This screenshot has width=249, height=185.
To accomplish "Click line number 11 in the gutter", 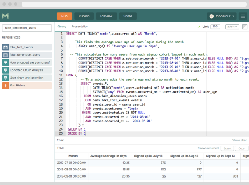I will click(x=61, y=75).
